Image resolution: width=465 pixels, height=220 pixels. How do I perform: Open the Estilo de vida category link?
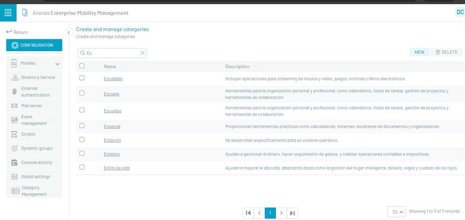coord(116,168)
